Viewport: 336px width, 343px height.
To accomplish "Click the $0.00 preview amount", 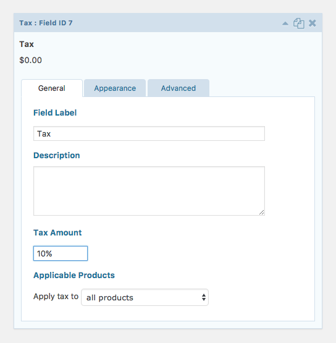I will coord(30,60).
